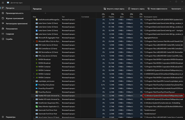Click Realtek DriverStore command line cell
The height and width of the screenshot is (120, 185).
click(163, 96)
